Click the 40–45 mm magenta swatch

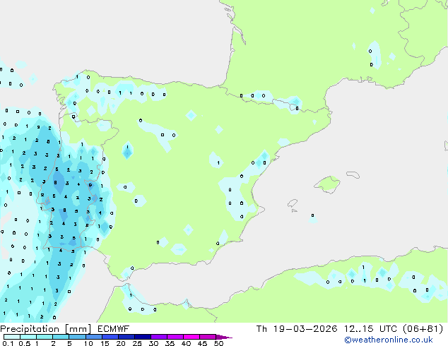(191, 337)
